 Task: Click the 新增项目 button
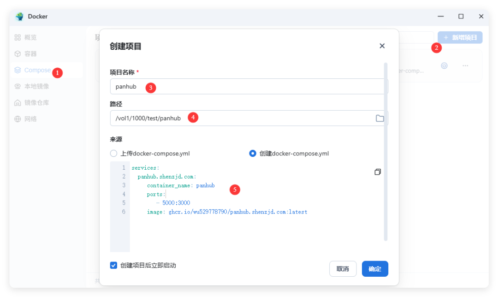(x=460, y=37)
